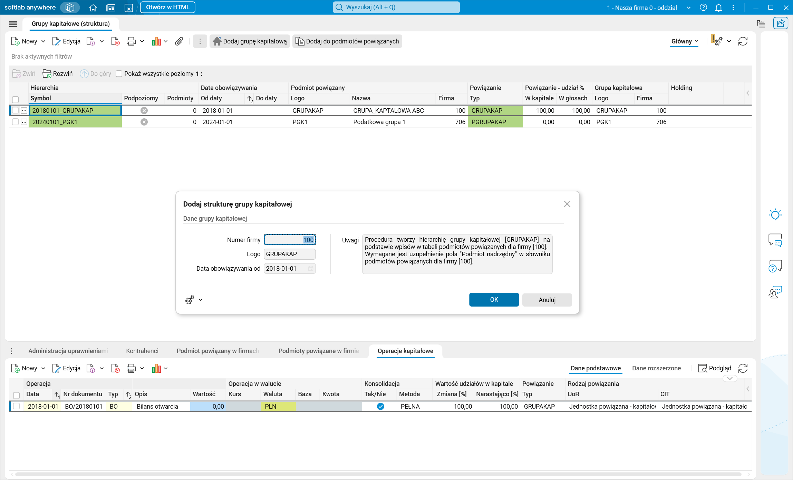Click the lightbulb icon in right sidebar
793x480 pixels.
pos(775,215)
